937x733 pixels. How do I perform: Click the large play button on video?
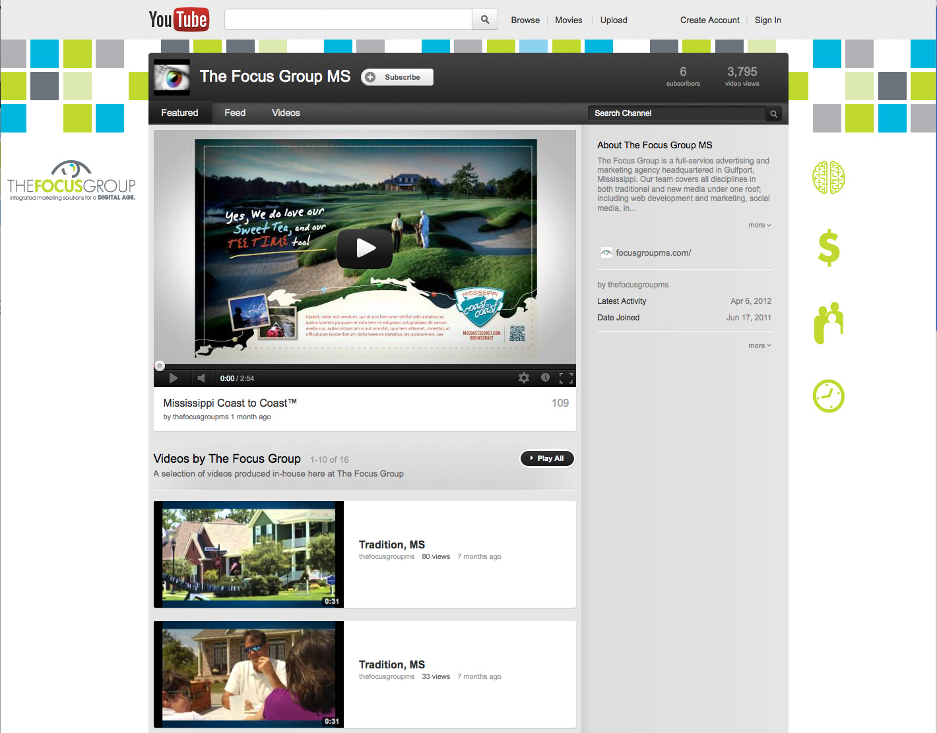point(365,249)
